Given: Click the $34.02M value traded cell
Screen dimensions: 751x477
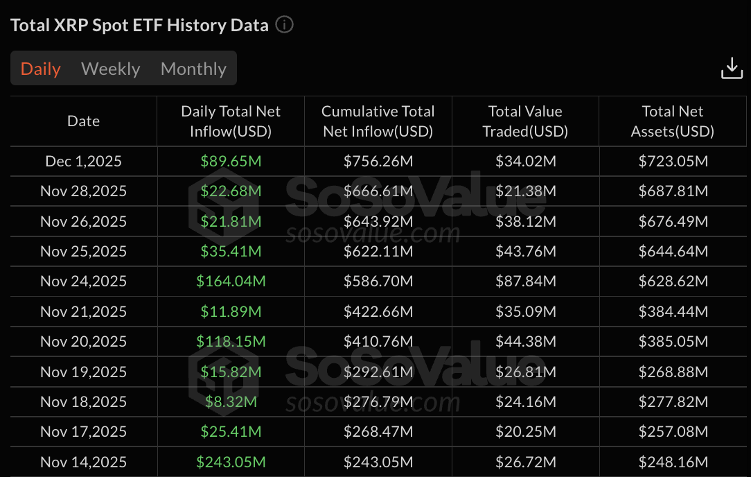Looking at the screenshot, I should point(525,161).
